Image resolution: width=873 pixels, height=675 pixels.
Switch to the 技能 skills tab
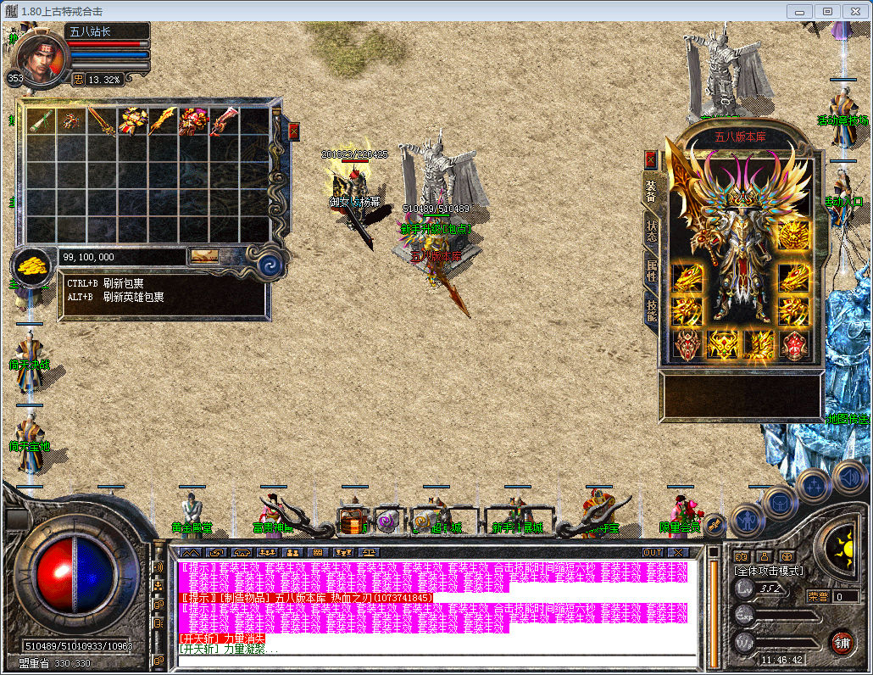652,310
